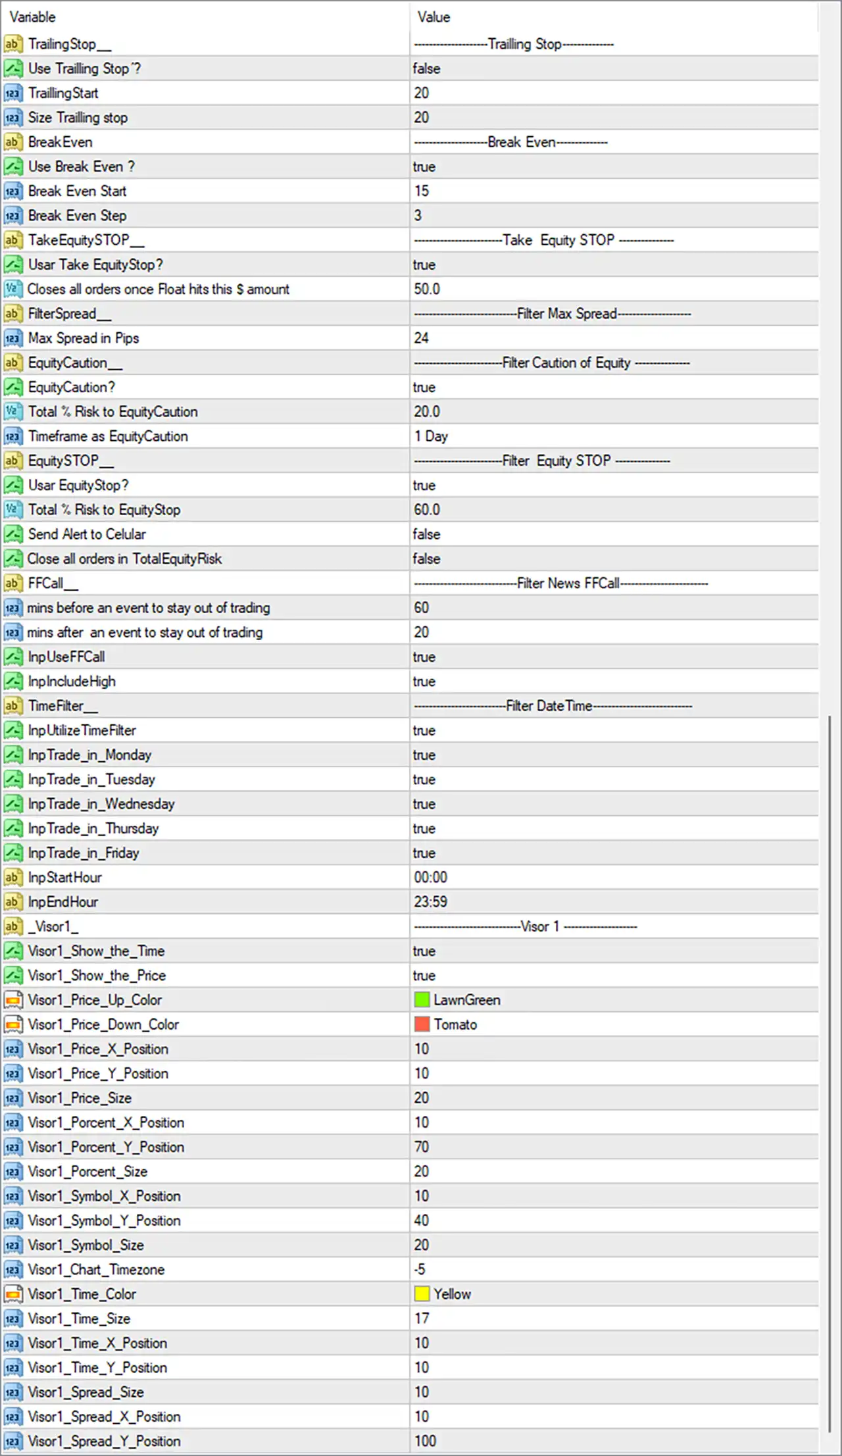This screenshot has width=842, height=1456.
Task: Click the string icon beside FFCall__
Action: pos(12,583)
